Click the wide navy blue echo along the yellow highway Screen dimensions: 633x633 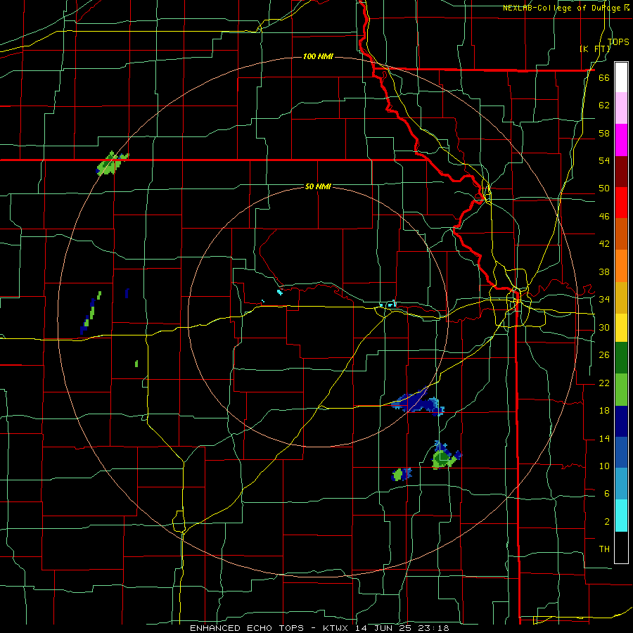click(x=418, y=402)
